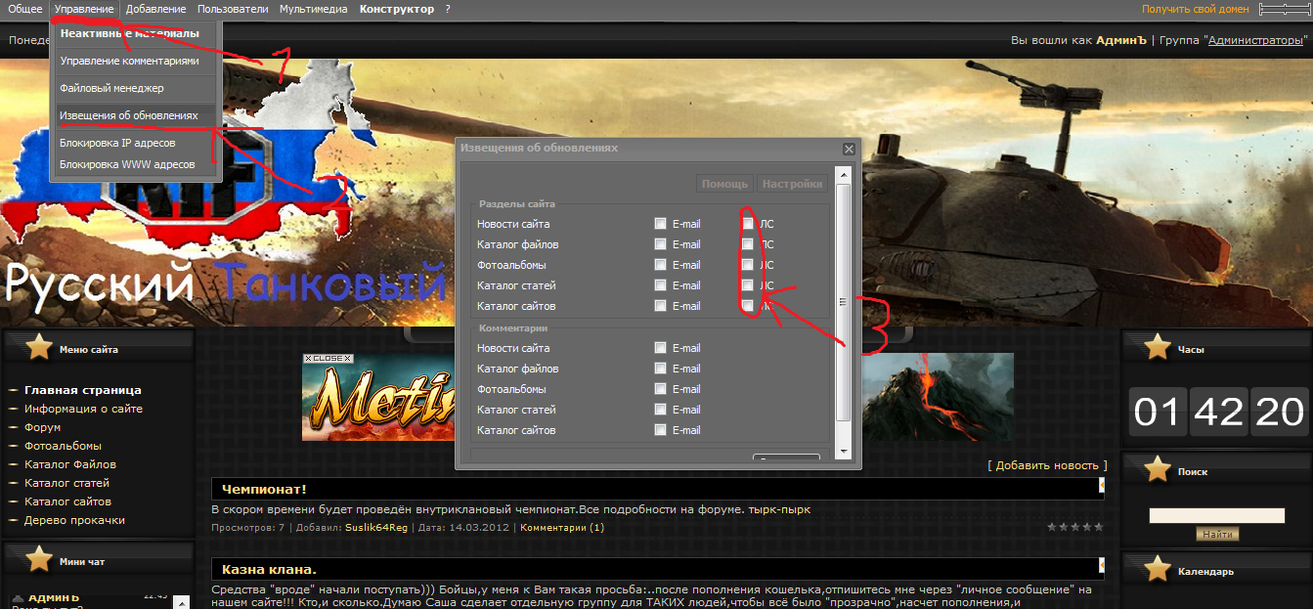
Task: Close the Metin banner via X CLOSE X
Action: point(328,359)
